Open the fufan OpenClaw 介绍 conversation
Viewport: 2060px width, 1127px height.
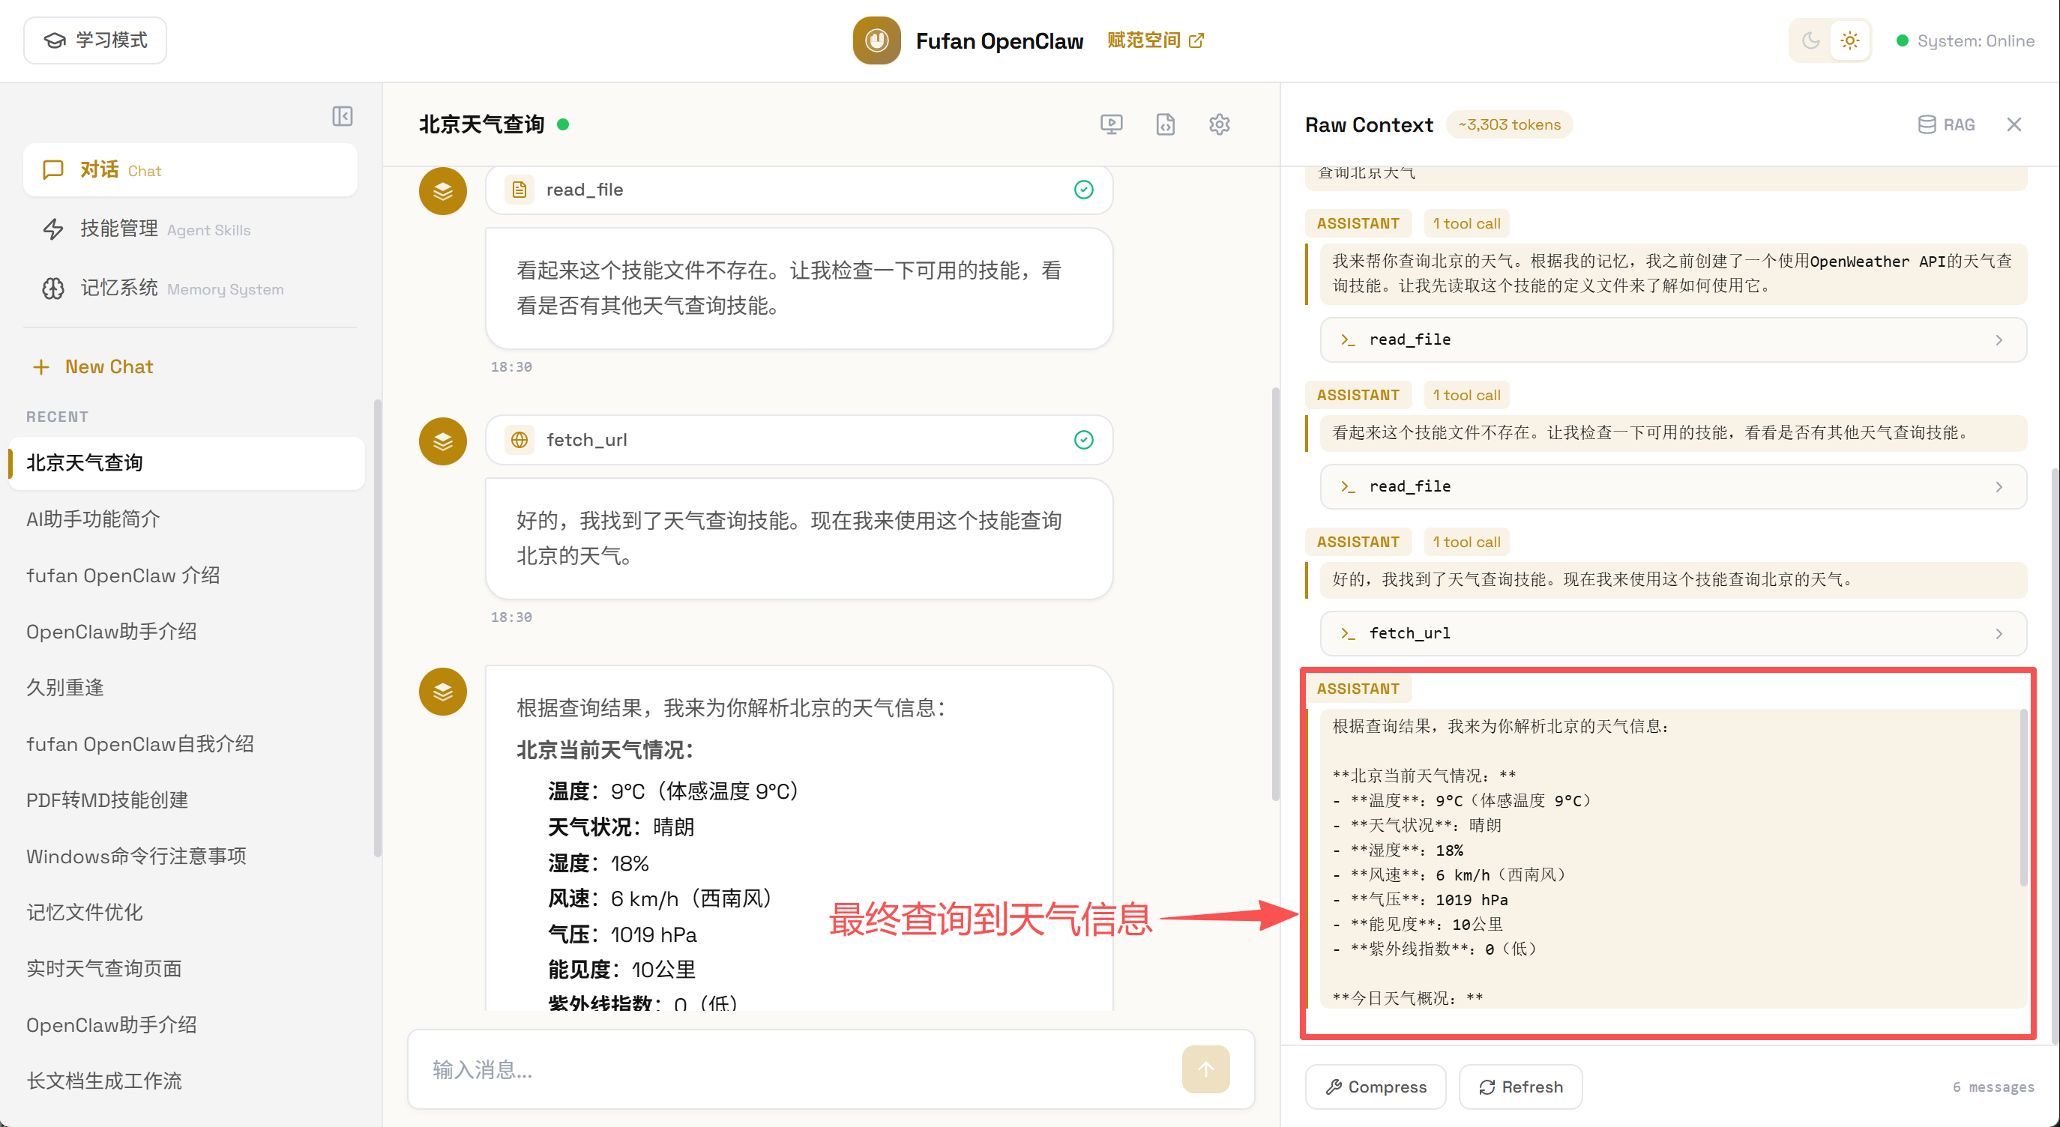[x=187, y=575]
